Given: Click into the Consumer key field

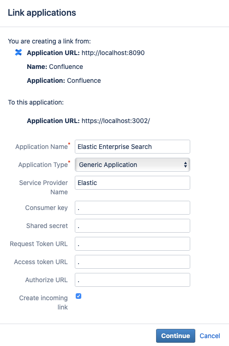Looking at the screenshot, I should point(133,208).
